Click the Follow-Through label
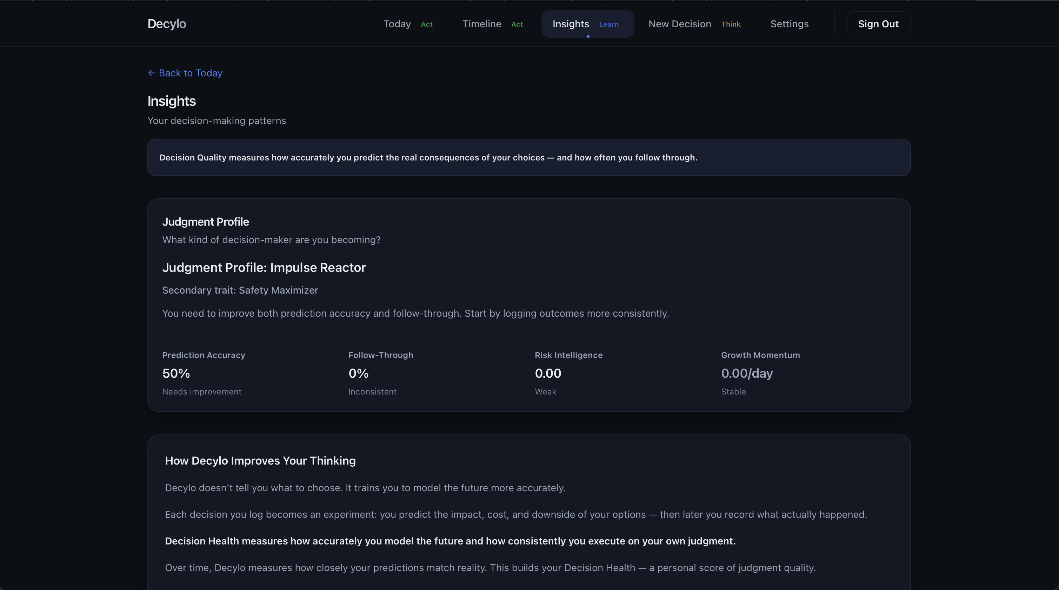Image resolution: width=1059 pixels, height=590 pixels. [x=381, y=355]
